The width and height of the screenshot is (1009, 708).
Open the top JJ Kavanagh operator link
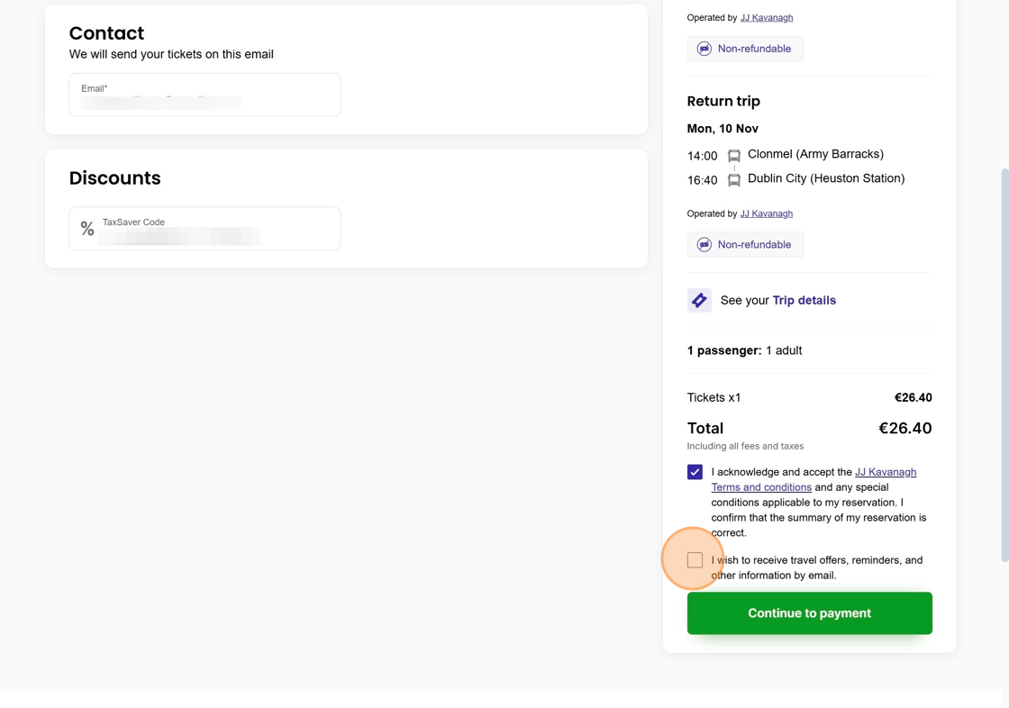pos(766,17)
